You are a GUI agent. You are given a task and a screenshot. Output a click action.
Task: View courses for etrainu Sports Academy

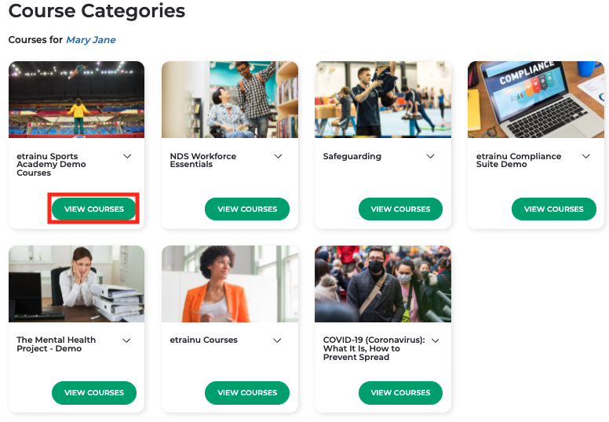(x=94, y=209)
